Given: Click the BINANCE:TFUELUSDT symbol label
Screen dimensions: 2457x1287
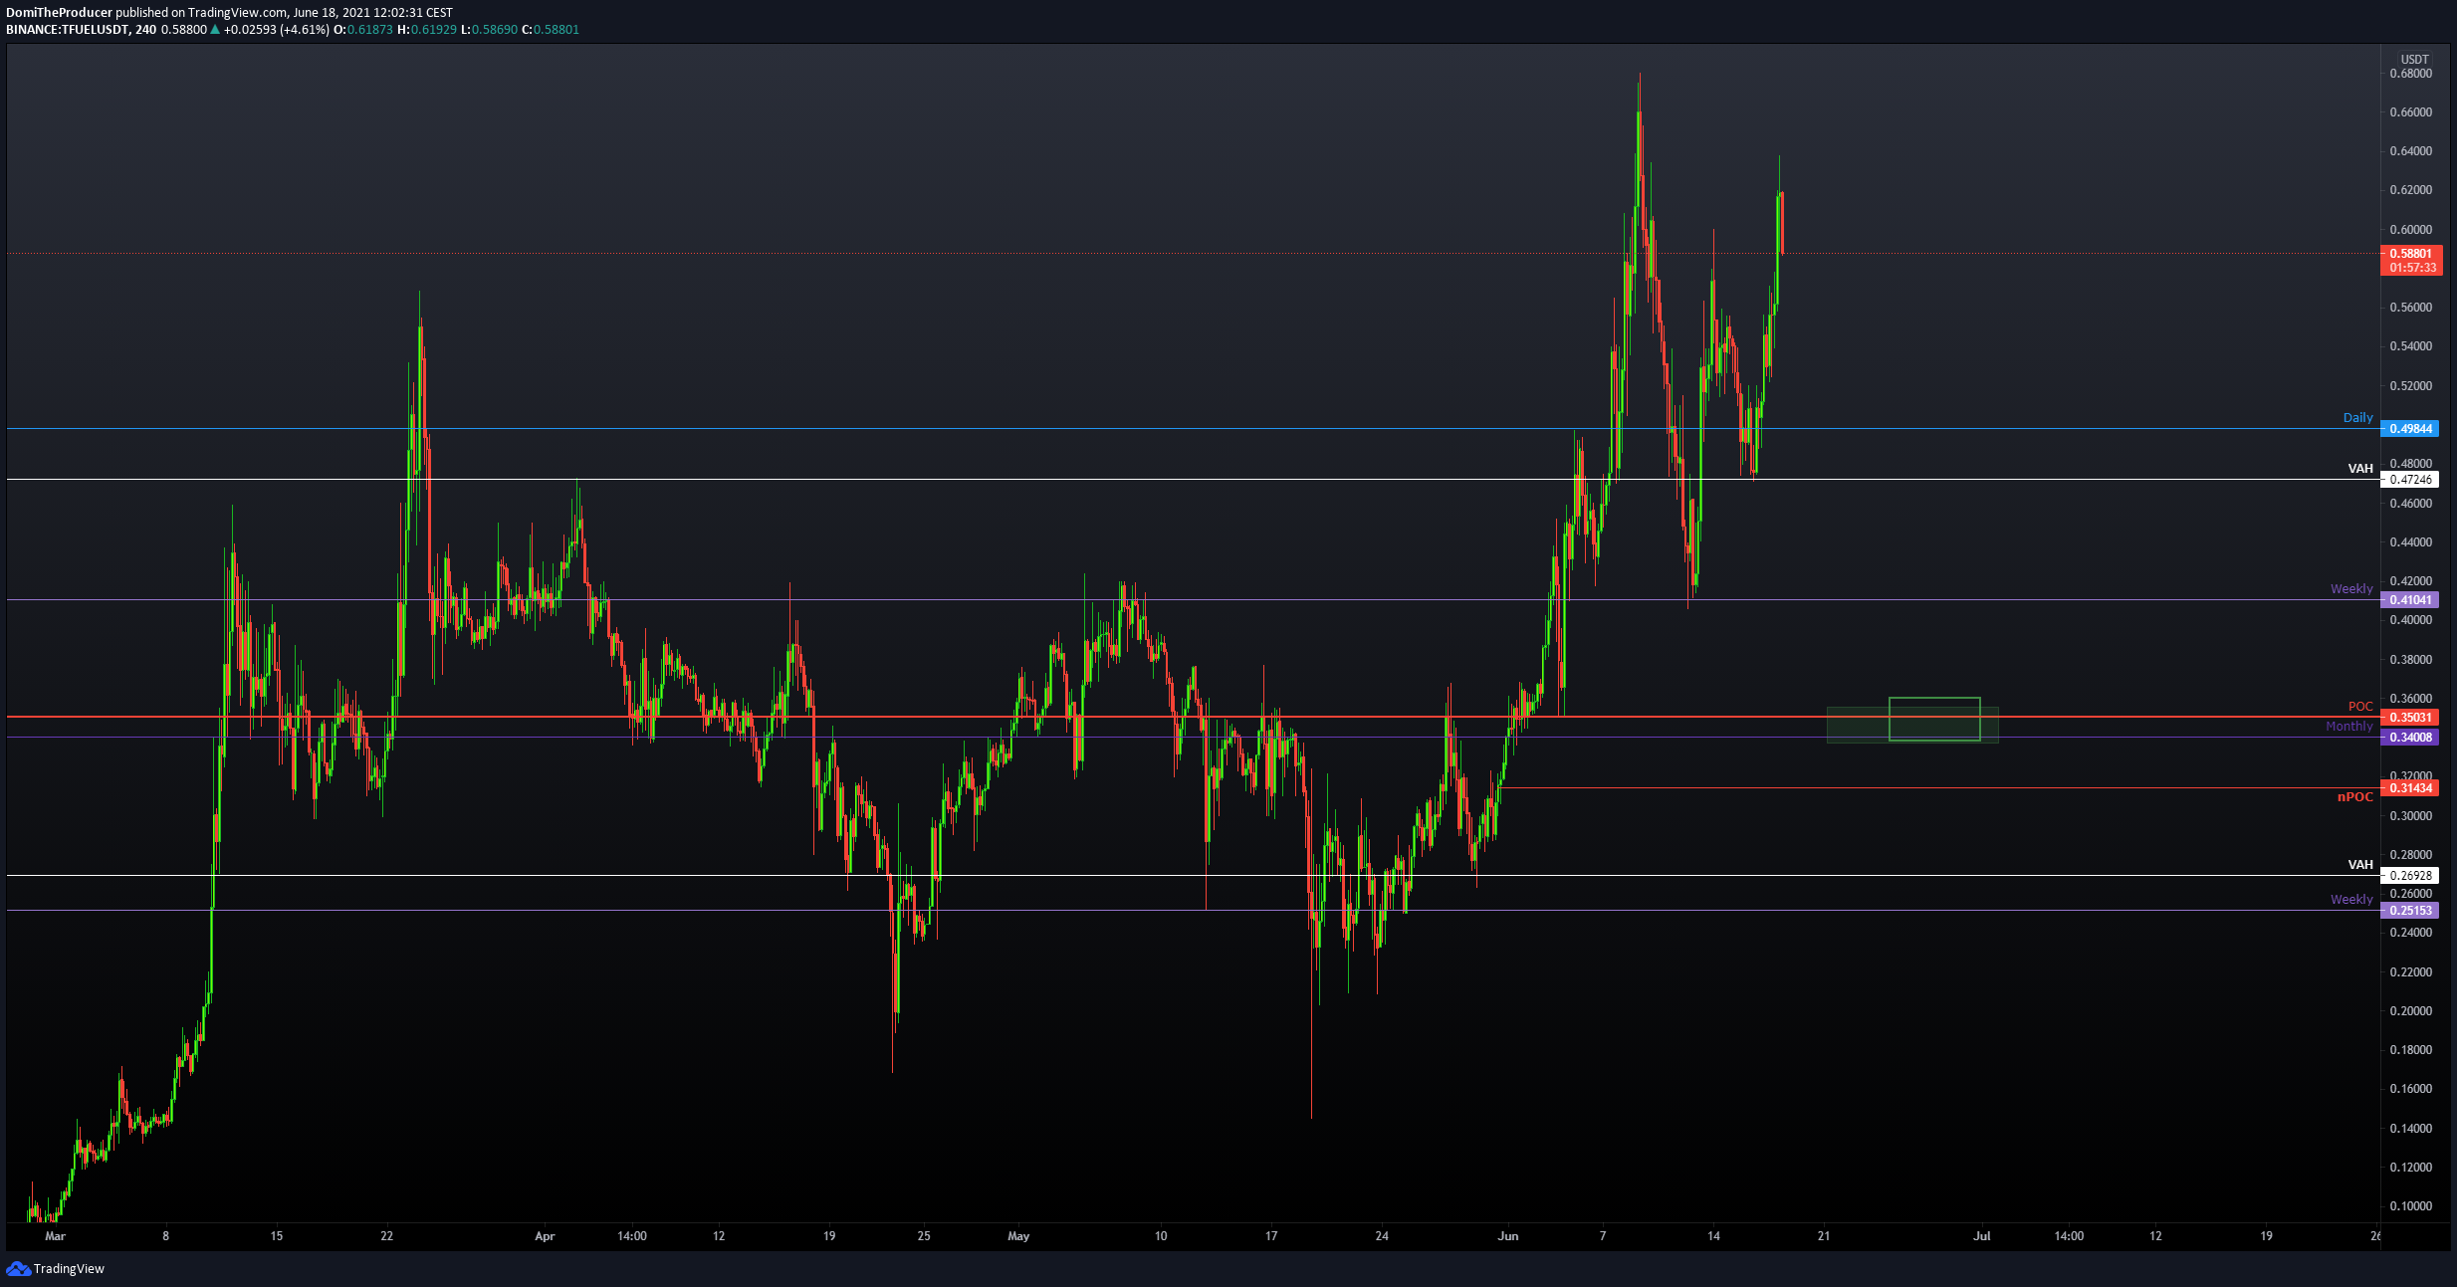Looking at the screenshot, I should point(68,30).
